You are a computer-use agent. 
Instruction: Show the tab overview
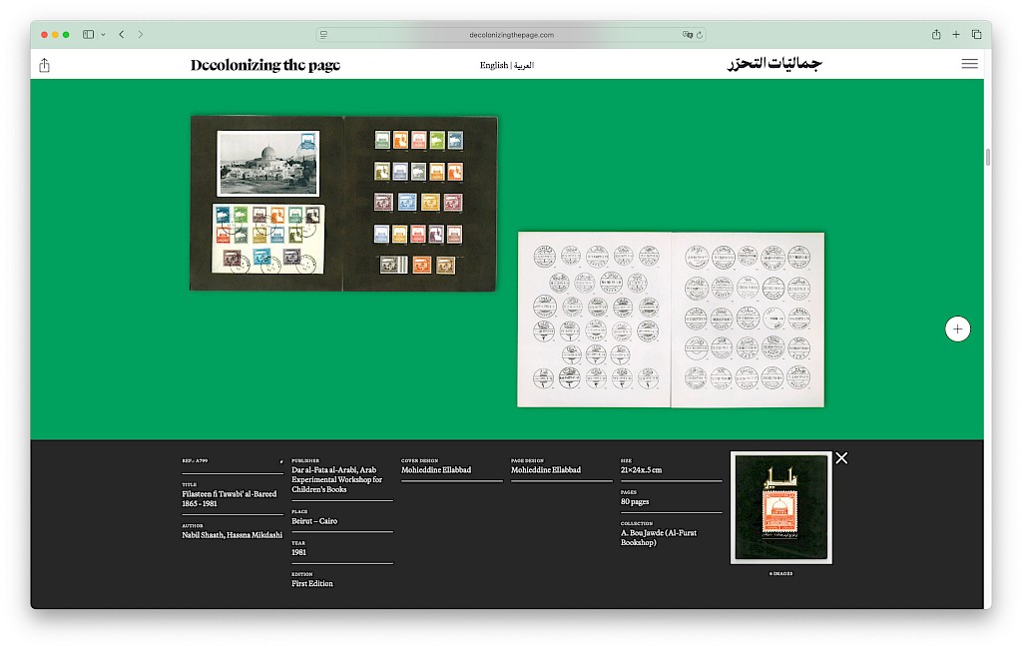point(976,34)
